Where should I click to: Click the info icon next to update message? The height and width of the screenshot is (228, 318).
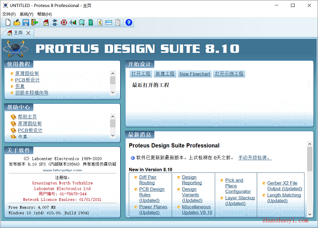point(133,158)
